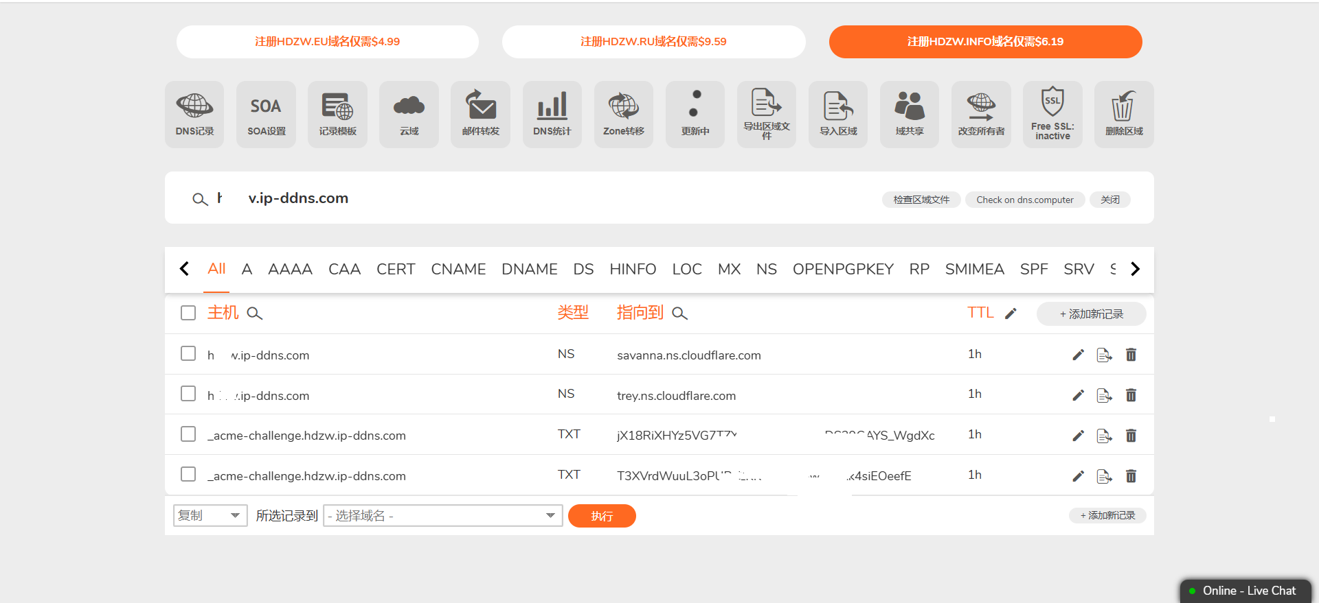The width and height of the screenshot is (1319, 603).
Task: Switch to the CNAME record tab
Action: [458, 269]
